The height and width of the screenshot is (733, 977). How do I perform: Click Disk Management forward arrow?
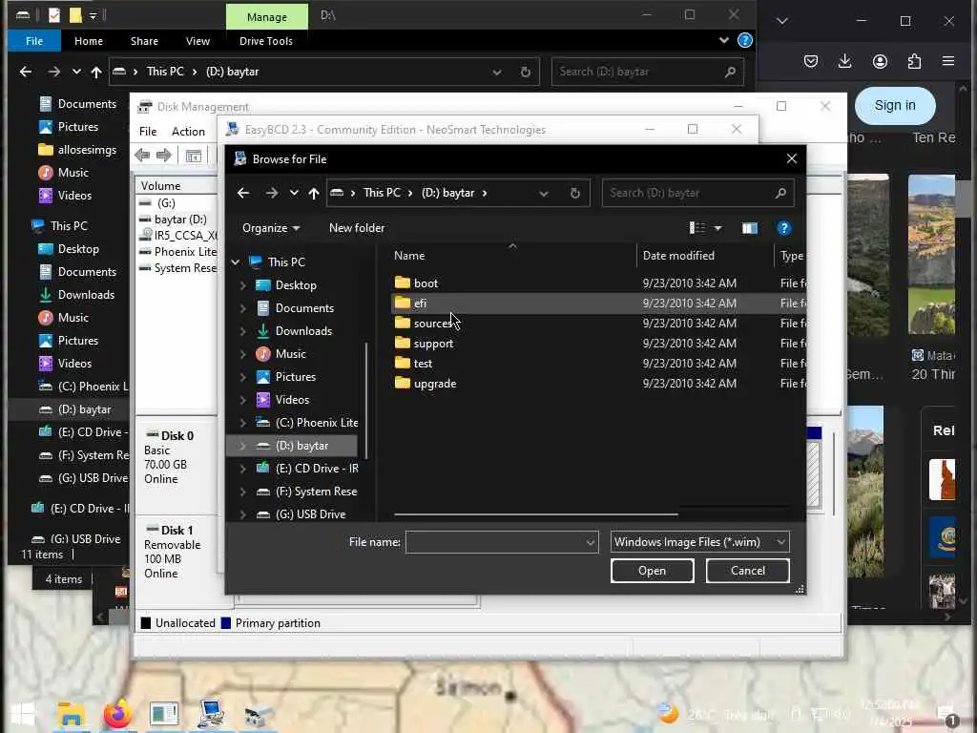pyautogui.click(x=164, y=156)
